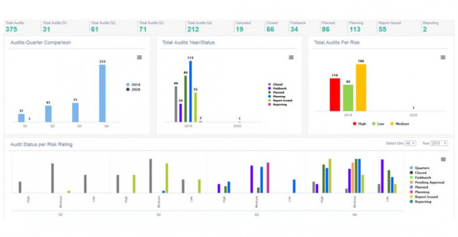Open Audits-Quarter Comparison chart hamburger menu
This screenshot has width=458, height=237.
point(139,57)
